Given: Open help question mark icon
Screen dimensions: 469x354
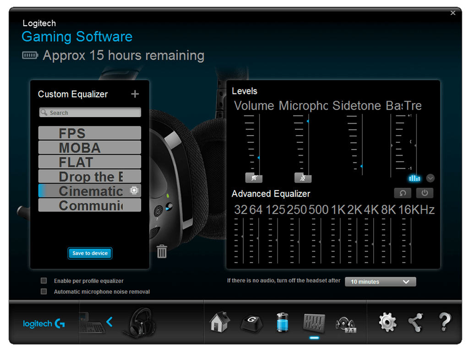Looking at the screenshot, I should point(445,321).
